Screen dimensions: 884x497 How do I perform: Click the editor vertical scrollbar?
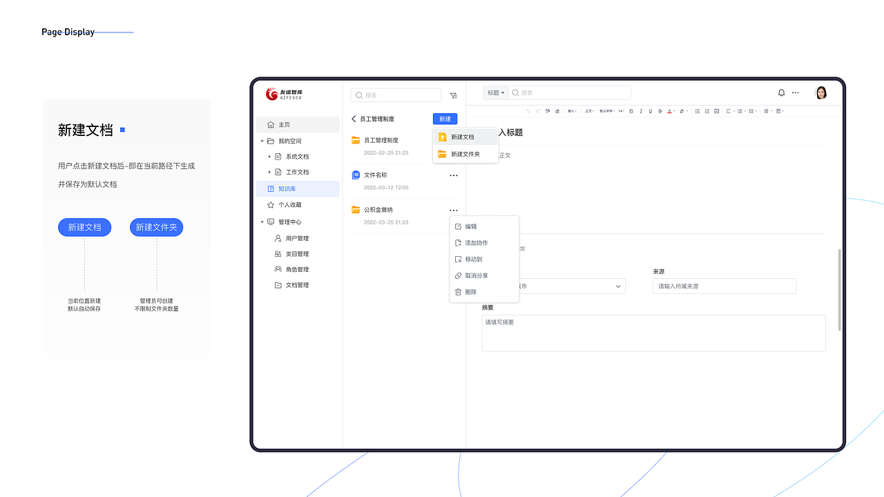(840, 290)
